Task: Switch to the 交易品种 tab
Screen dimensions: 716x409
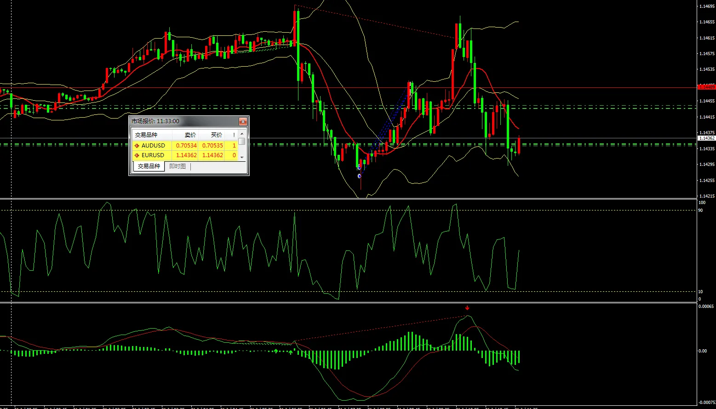Action: point(149,166)
